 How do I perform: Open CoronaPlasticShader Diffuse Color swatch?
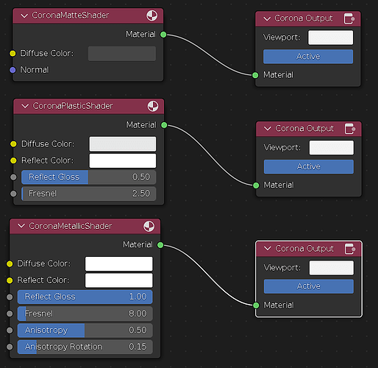click(x=123, y=144)
